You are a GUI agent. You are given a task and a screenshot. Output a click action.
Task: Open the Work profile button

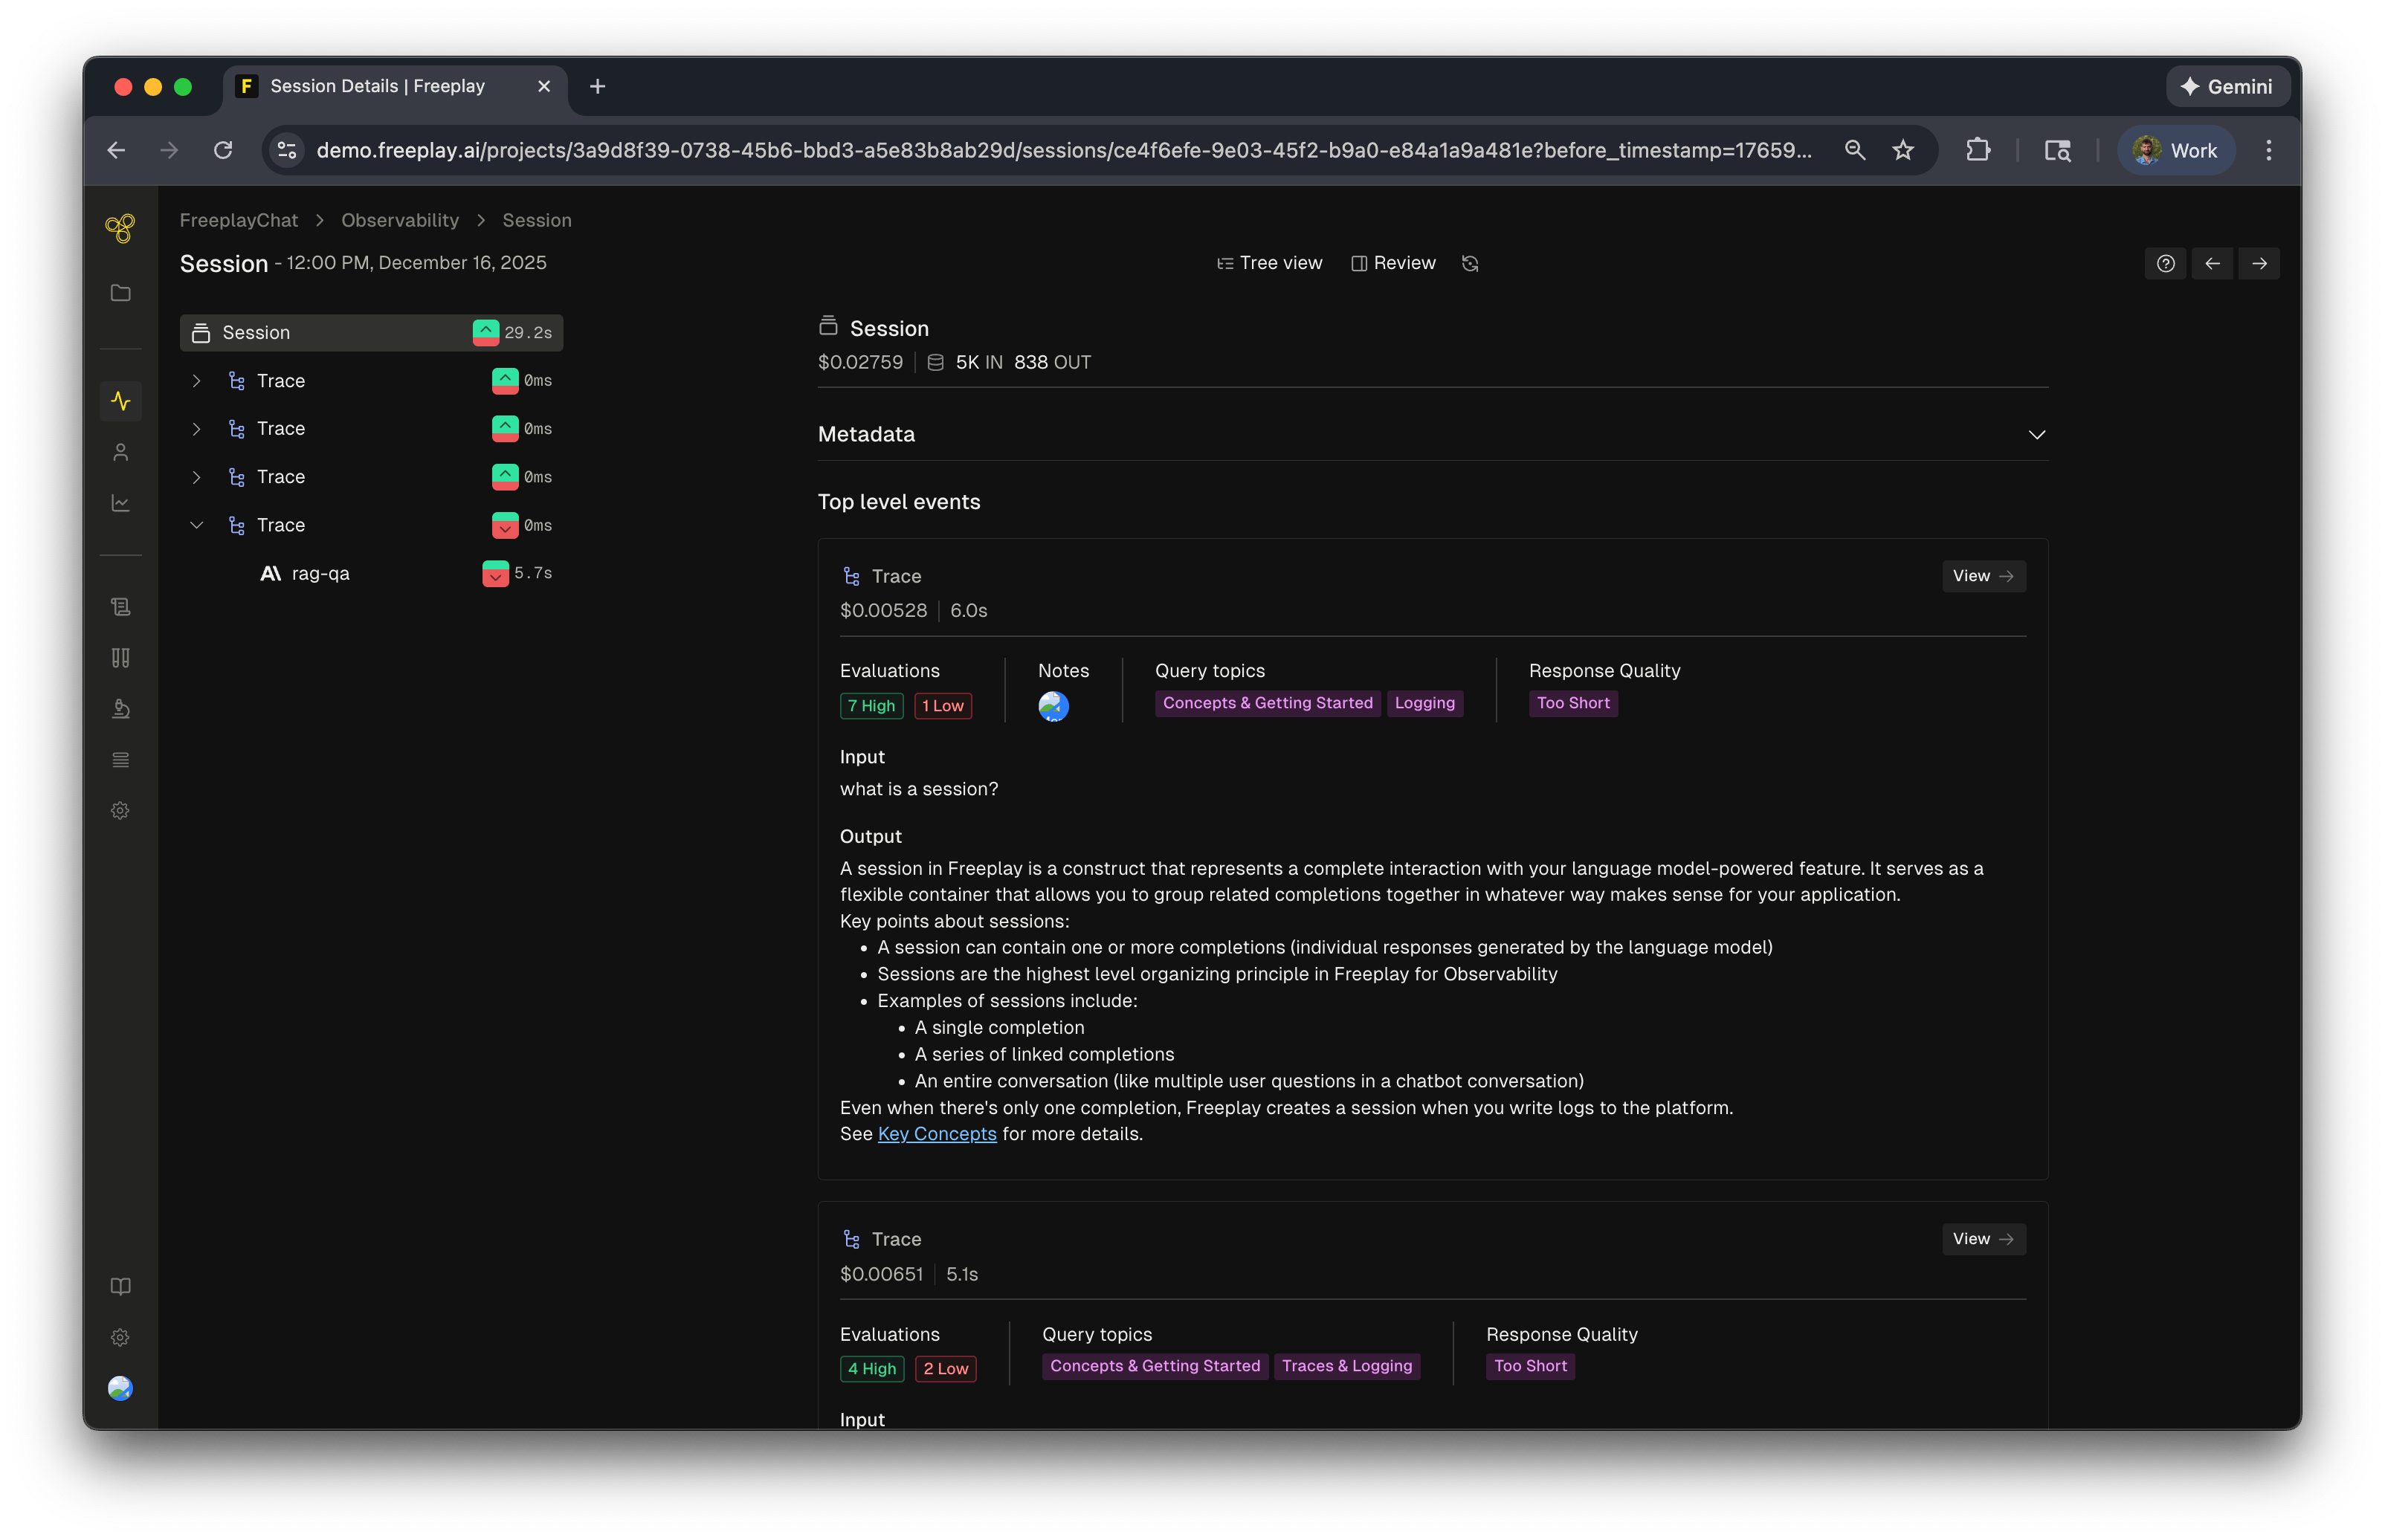tap(2176, 150)
